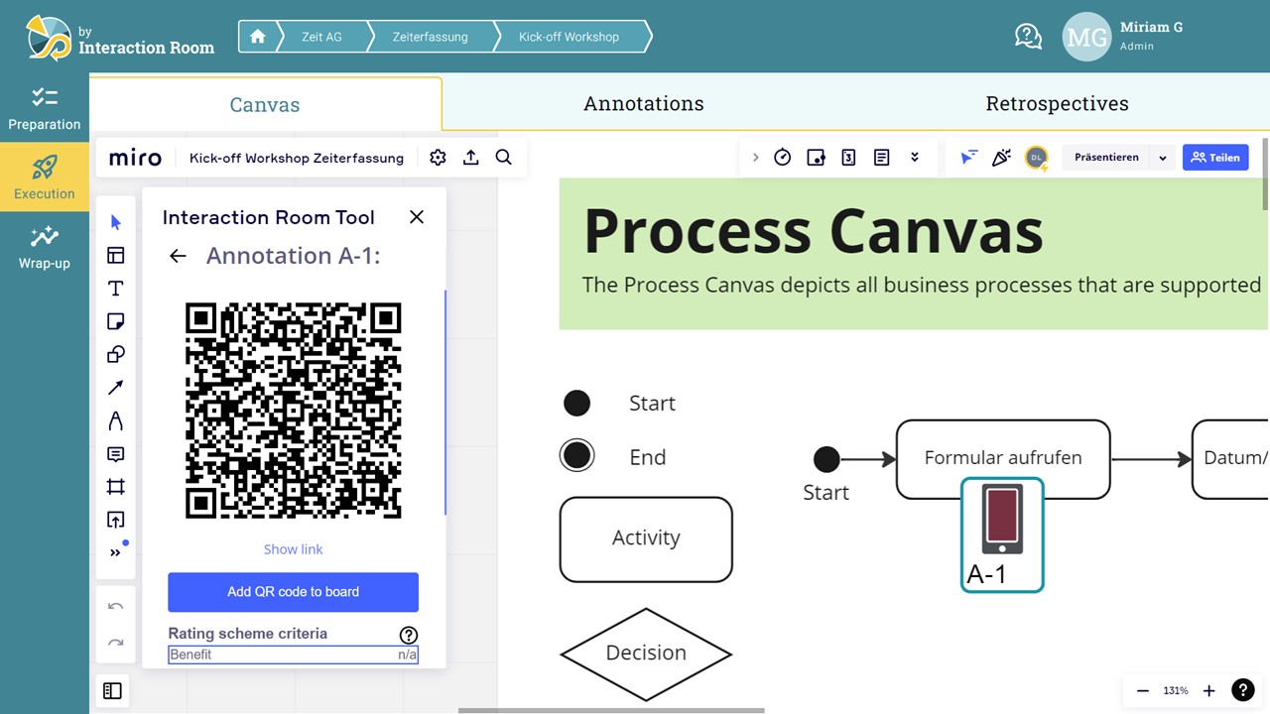1270x714 pixels.
Task: Expand more tools in Miro toolbar
Action: 116,552
